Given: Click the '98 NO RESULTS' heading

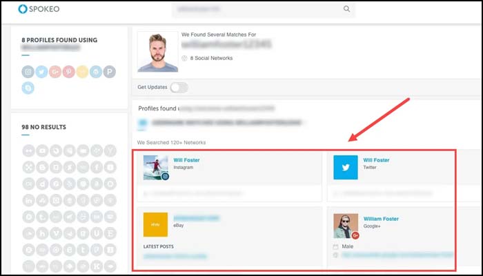Looking at the screenshot, I should click(43, 127).
